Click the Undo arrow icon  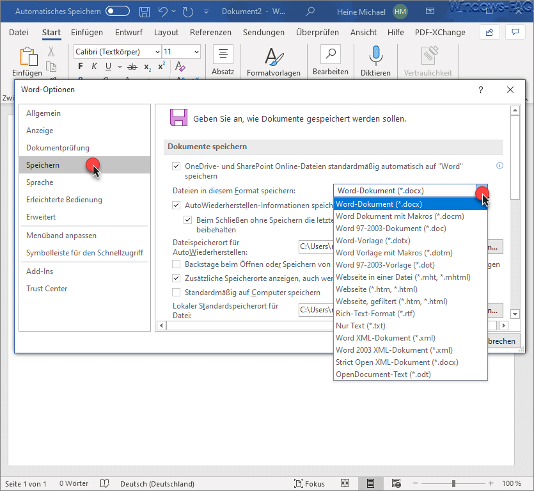163,12
